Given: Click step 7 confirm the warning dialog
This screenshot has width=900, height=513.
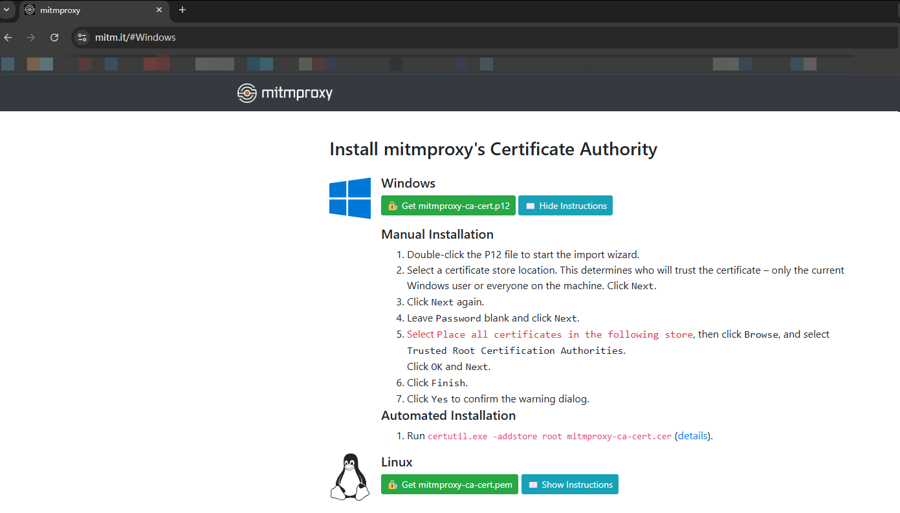Looking at the screenshot, I should 498,399.
